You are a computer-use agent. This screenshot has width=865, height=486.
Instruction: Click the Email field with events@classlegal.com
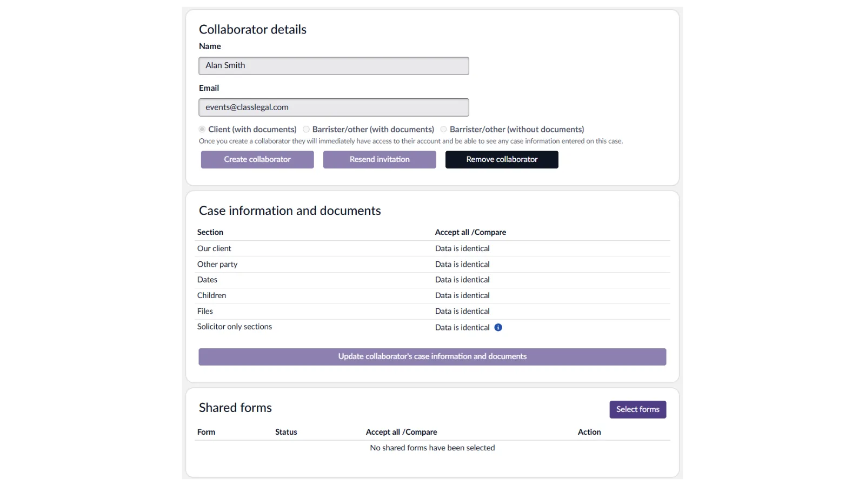click(334, 107)
